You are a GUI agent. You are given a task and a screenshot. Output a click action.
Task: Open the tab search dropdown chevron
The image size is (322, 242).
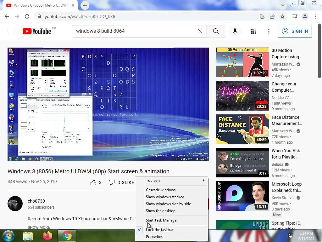pos(283,5)
